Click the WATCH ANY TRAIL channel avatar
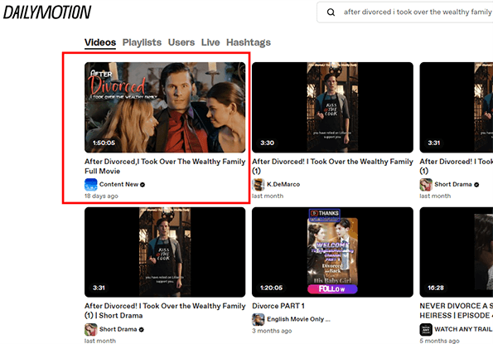Image resolution: width=493 pixels, height=344 pixels. tap(426, 330)
